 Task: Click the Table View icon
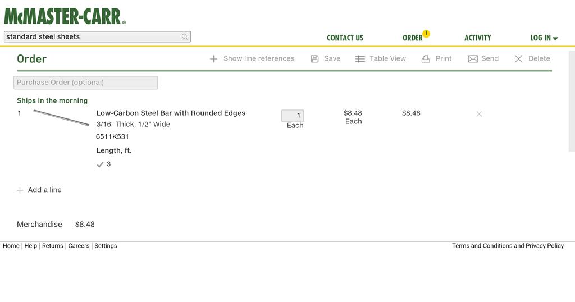tap(360, 58)
